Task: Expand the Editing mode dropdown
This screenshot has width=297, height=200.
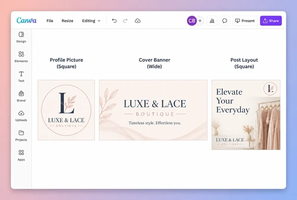Action: click(91, 21)
